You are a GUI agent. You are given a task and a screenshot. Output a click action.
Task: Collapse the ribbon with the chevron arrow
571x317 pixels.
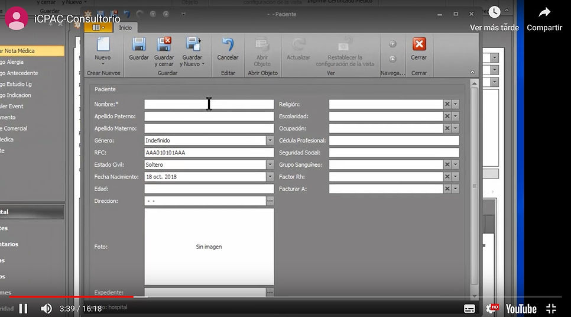click(472, 72)
